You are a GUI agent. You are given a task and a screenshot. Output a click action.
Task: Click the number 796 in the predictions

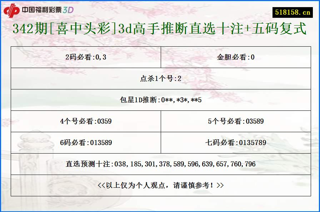pos(250,164)
